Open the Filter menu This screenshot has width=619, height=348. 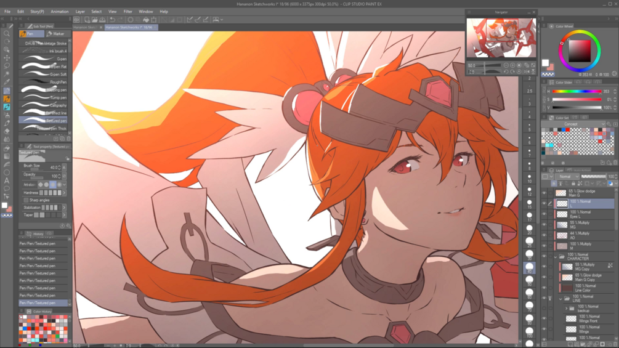coord(127,12)
